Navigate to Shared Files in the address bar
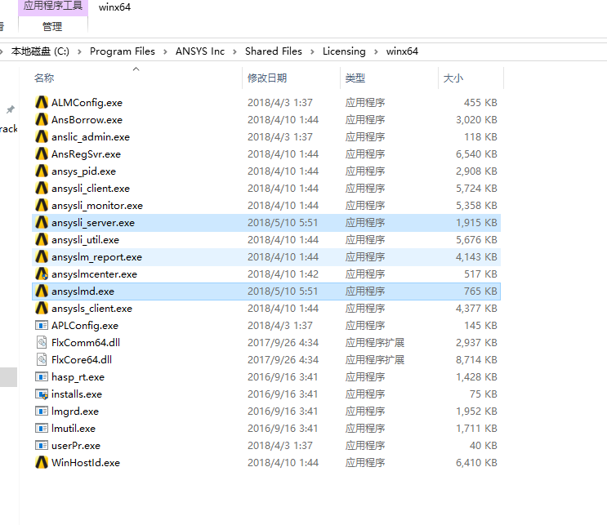 click(274, 51)
